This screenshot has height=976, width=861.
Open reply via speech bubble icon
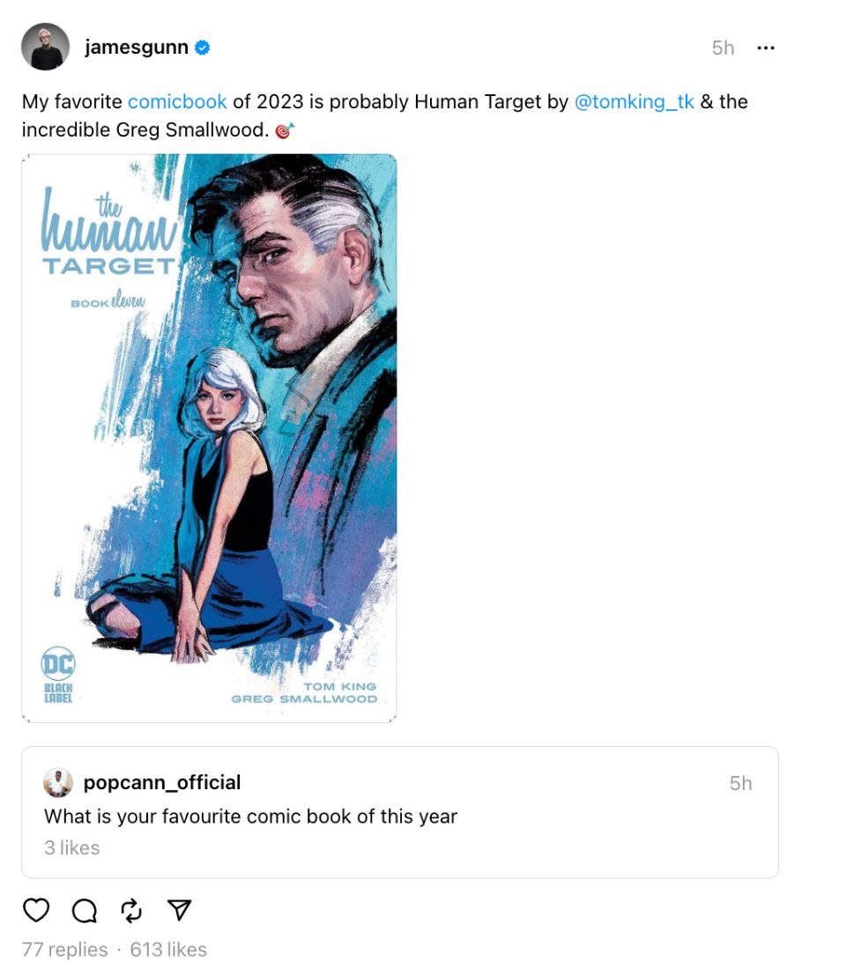click(x=84, y=911)
